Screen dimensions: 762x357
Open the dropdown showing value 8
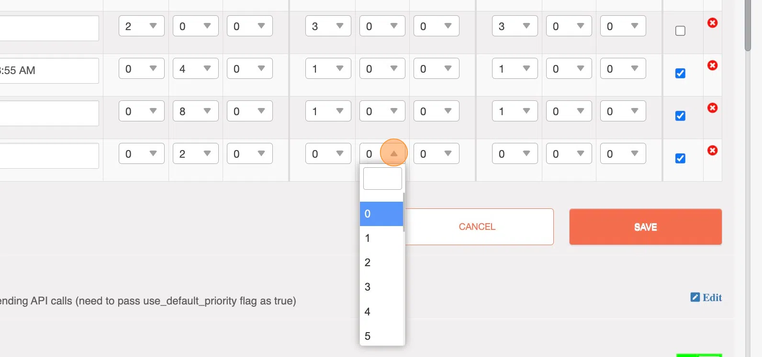pyautogui.click(x=195, y=111)
